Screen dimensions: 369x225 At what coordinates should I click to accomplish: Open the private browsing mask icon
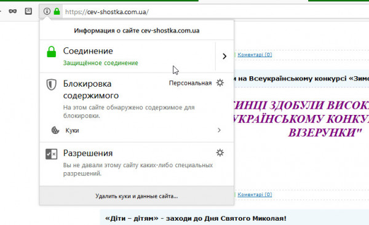click(x=12, y=11)
